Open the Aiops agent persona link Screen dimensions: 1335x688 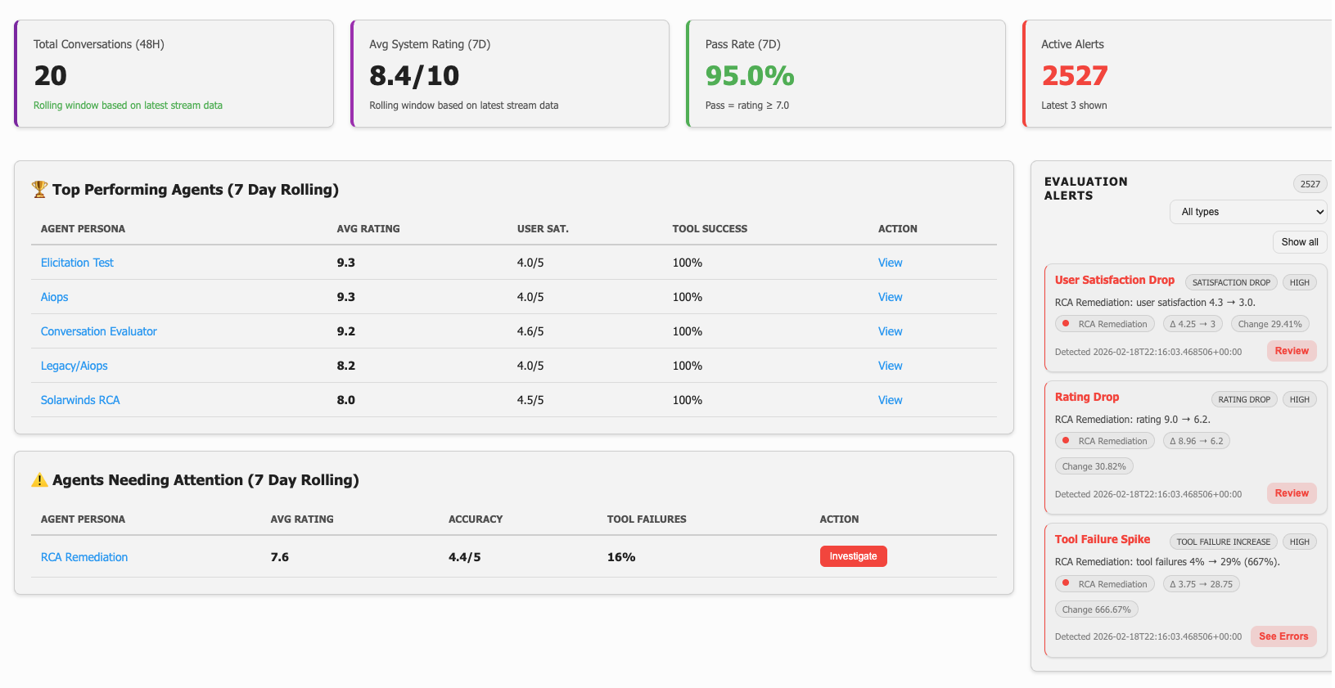coord(55,297)
